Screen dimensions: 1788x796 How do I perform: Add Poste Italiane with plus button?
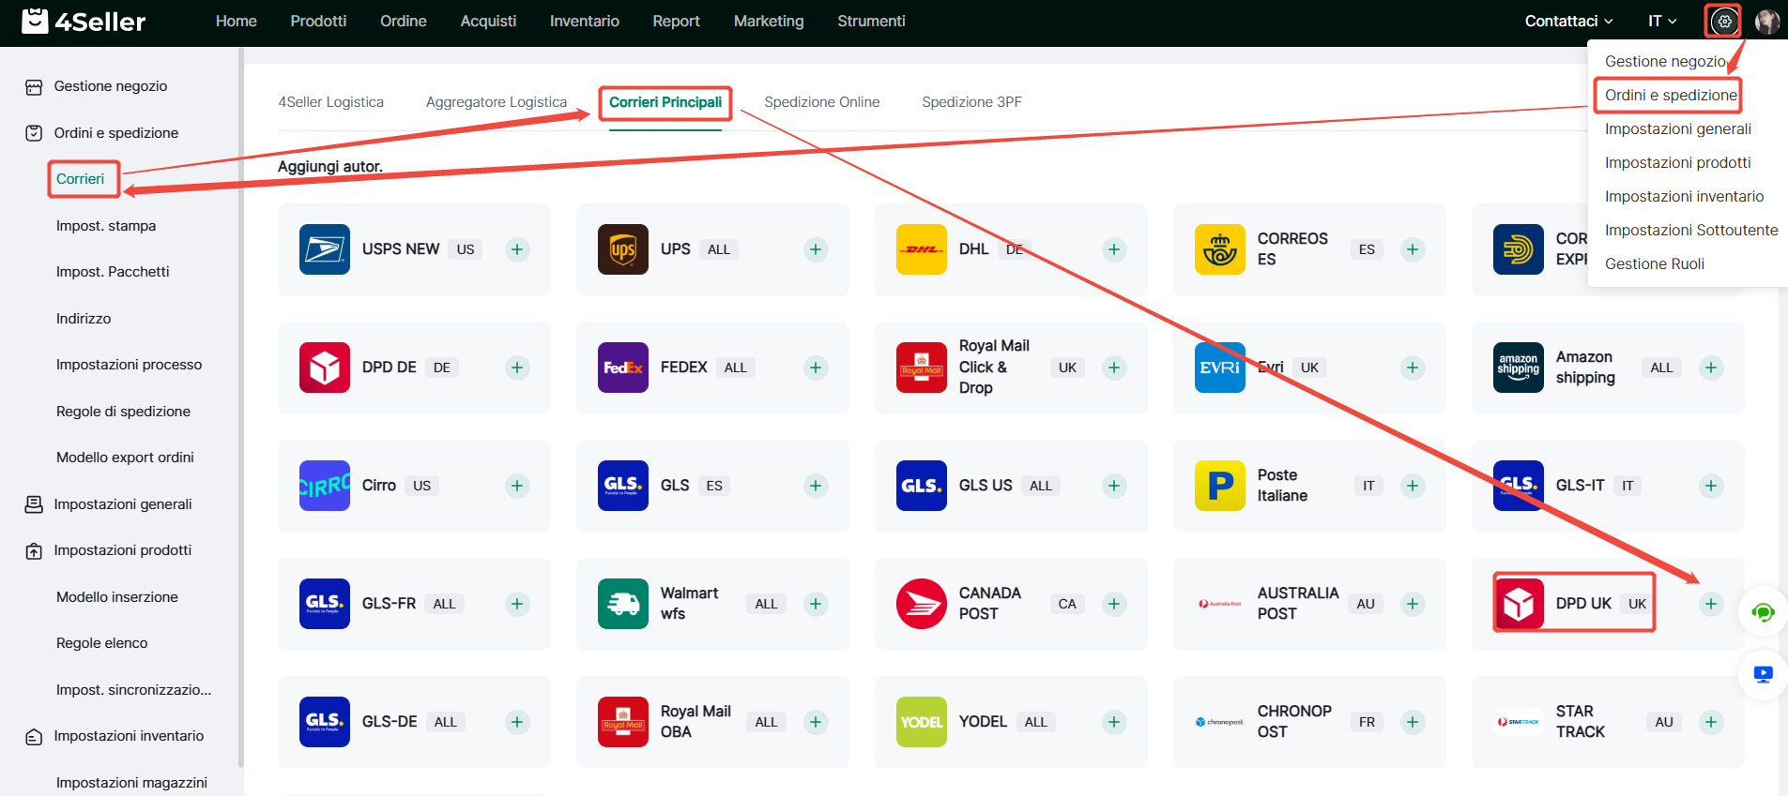click(x=1413, y=486)
